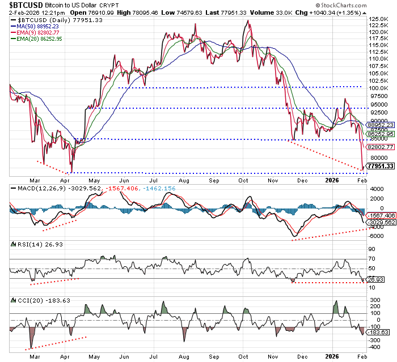The image size is (397, 362).
Task: Click the 77951.33 last price tag
Action: pyautogui.click(x=379, y=167)
